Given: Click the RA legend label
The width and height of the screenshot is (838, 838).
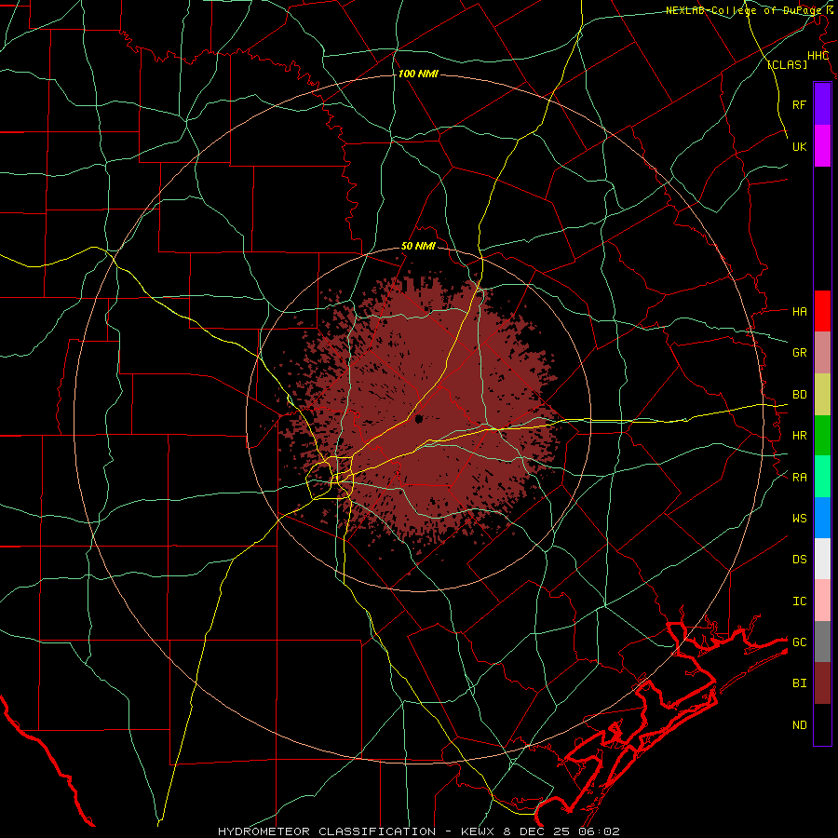Looking at the screenshot, I should coord(799,477).
